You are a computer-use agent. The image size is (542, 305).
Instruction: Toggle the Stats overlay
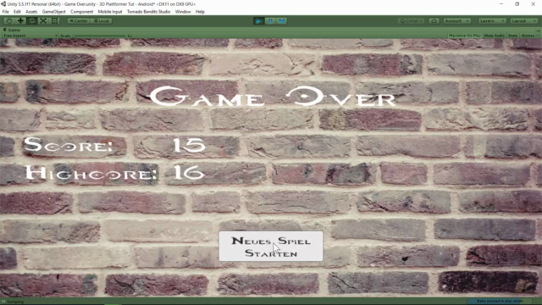(x=512, y=36)
